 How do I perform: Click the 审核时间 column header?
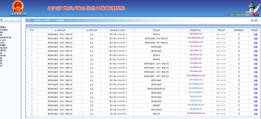(x=221, y=30)
